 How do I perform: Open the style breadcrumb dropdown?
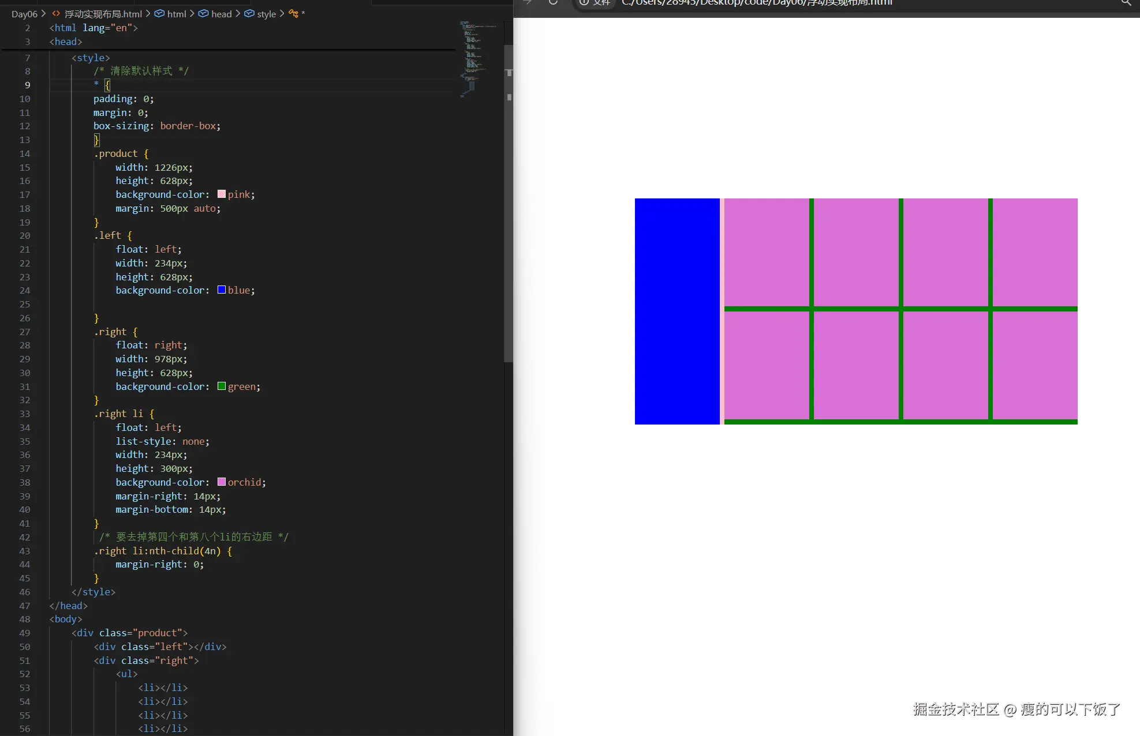tap(266, 14)
